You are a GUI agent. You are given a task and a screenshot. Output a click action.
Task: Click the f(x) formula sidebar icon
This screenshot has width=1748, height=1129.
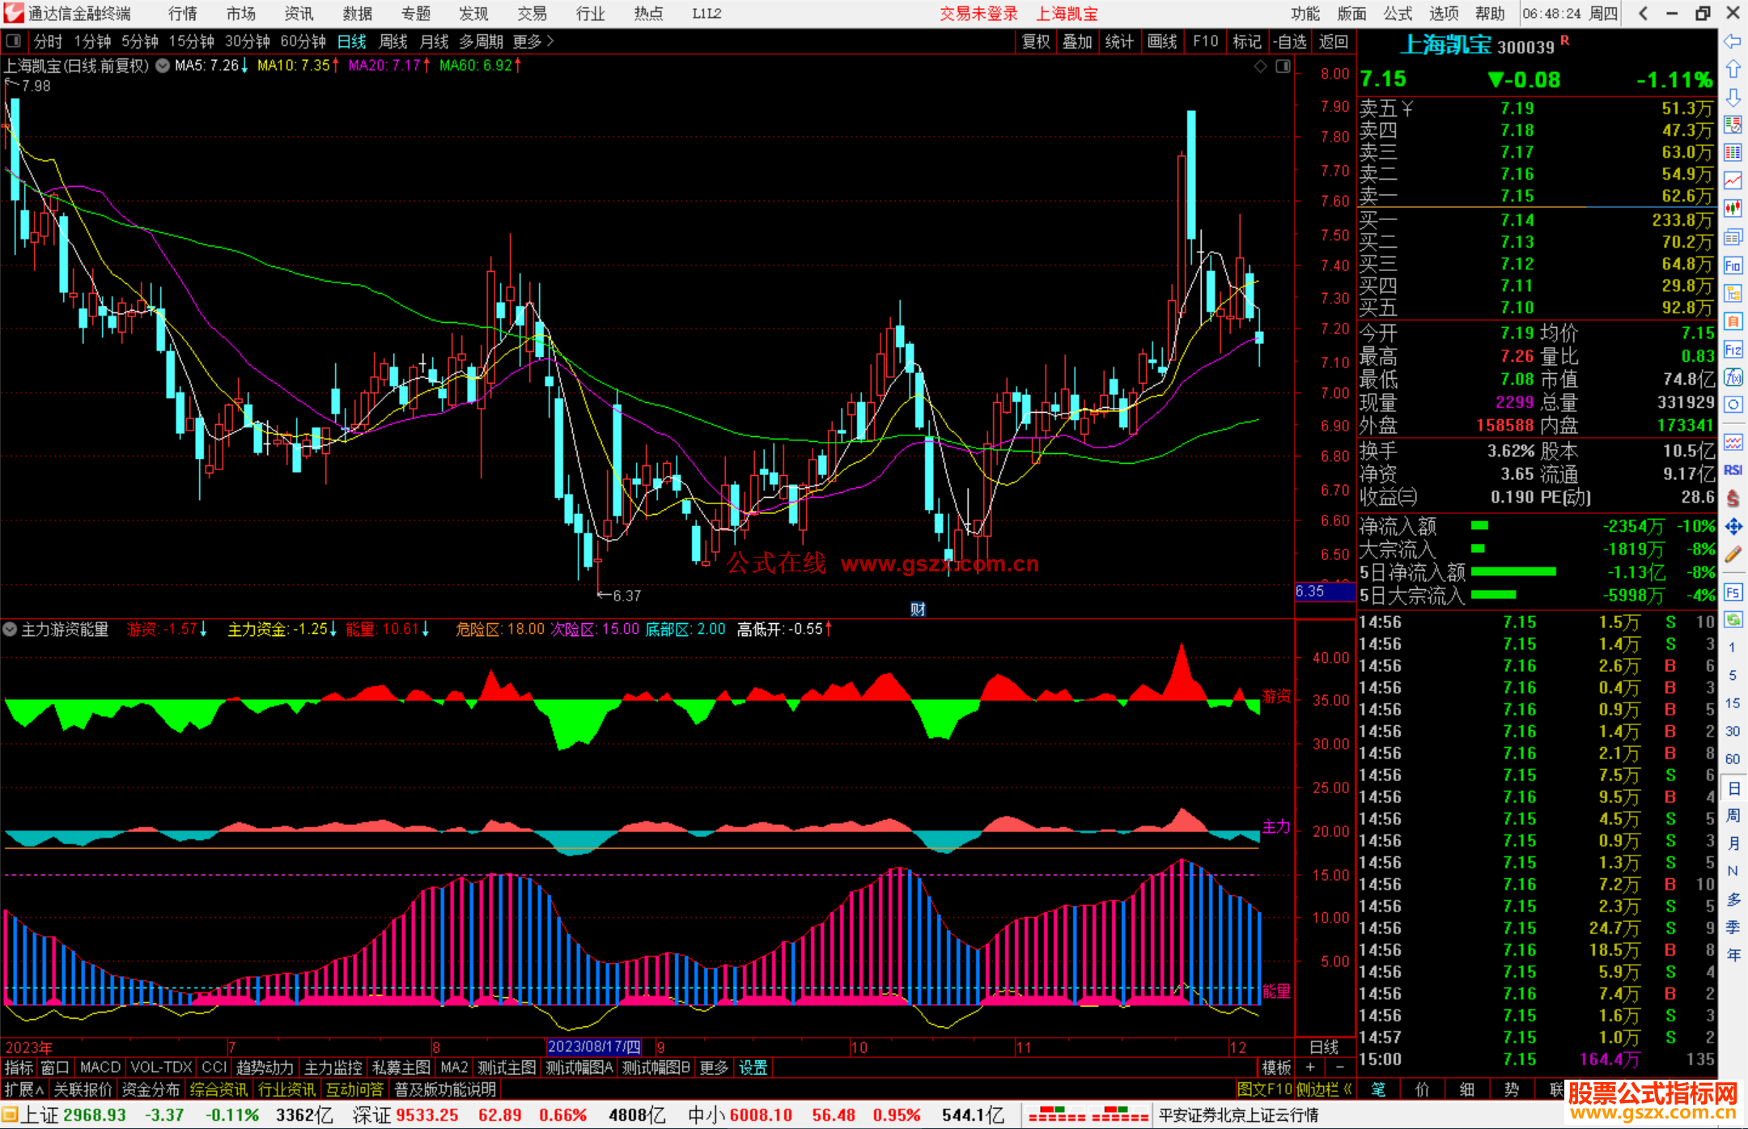pyautogui.click(x=1733, y=377)
